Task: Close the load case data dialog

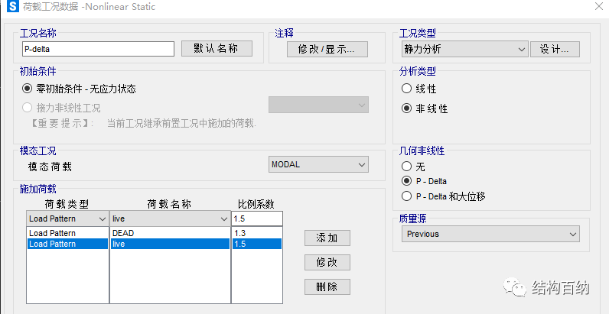Action: (599, 6)
